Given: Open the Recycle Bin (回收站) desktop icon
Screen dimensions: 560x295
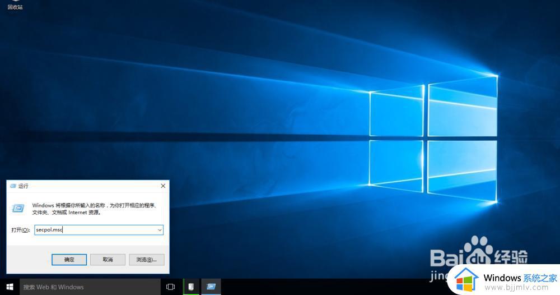Looking at the screenshot, I should (15, 5).
